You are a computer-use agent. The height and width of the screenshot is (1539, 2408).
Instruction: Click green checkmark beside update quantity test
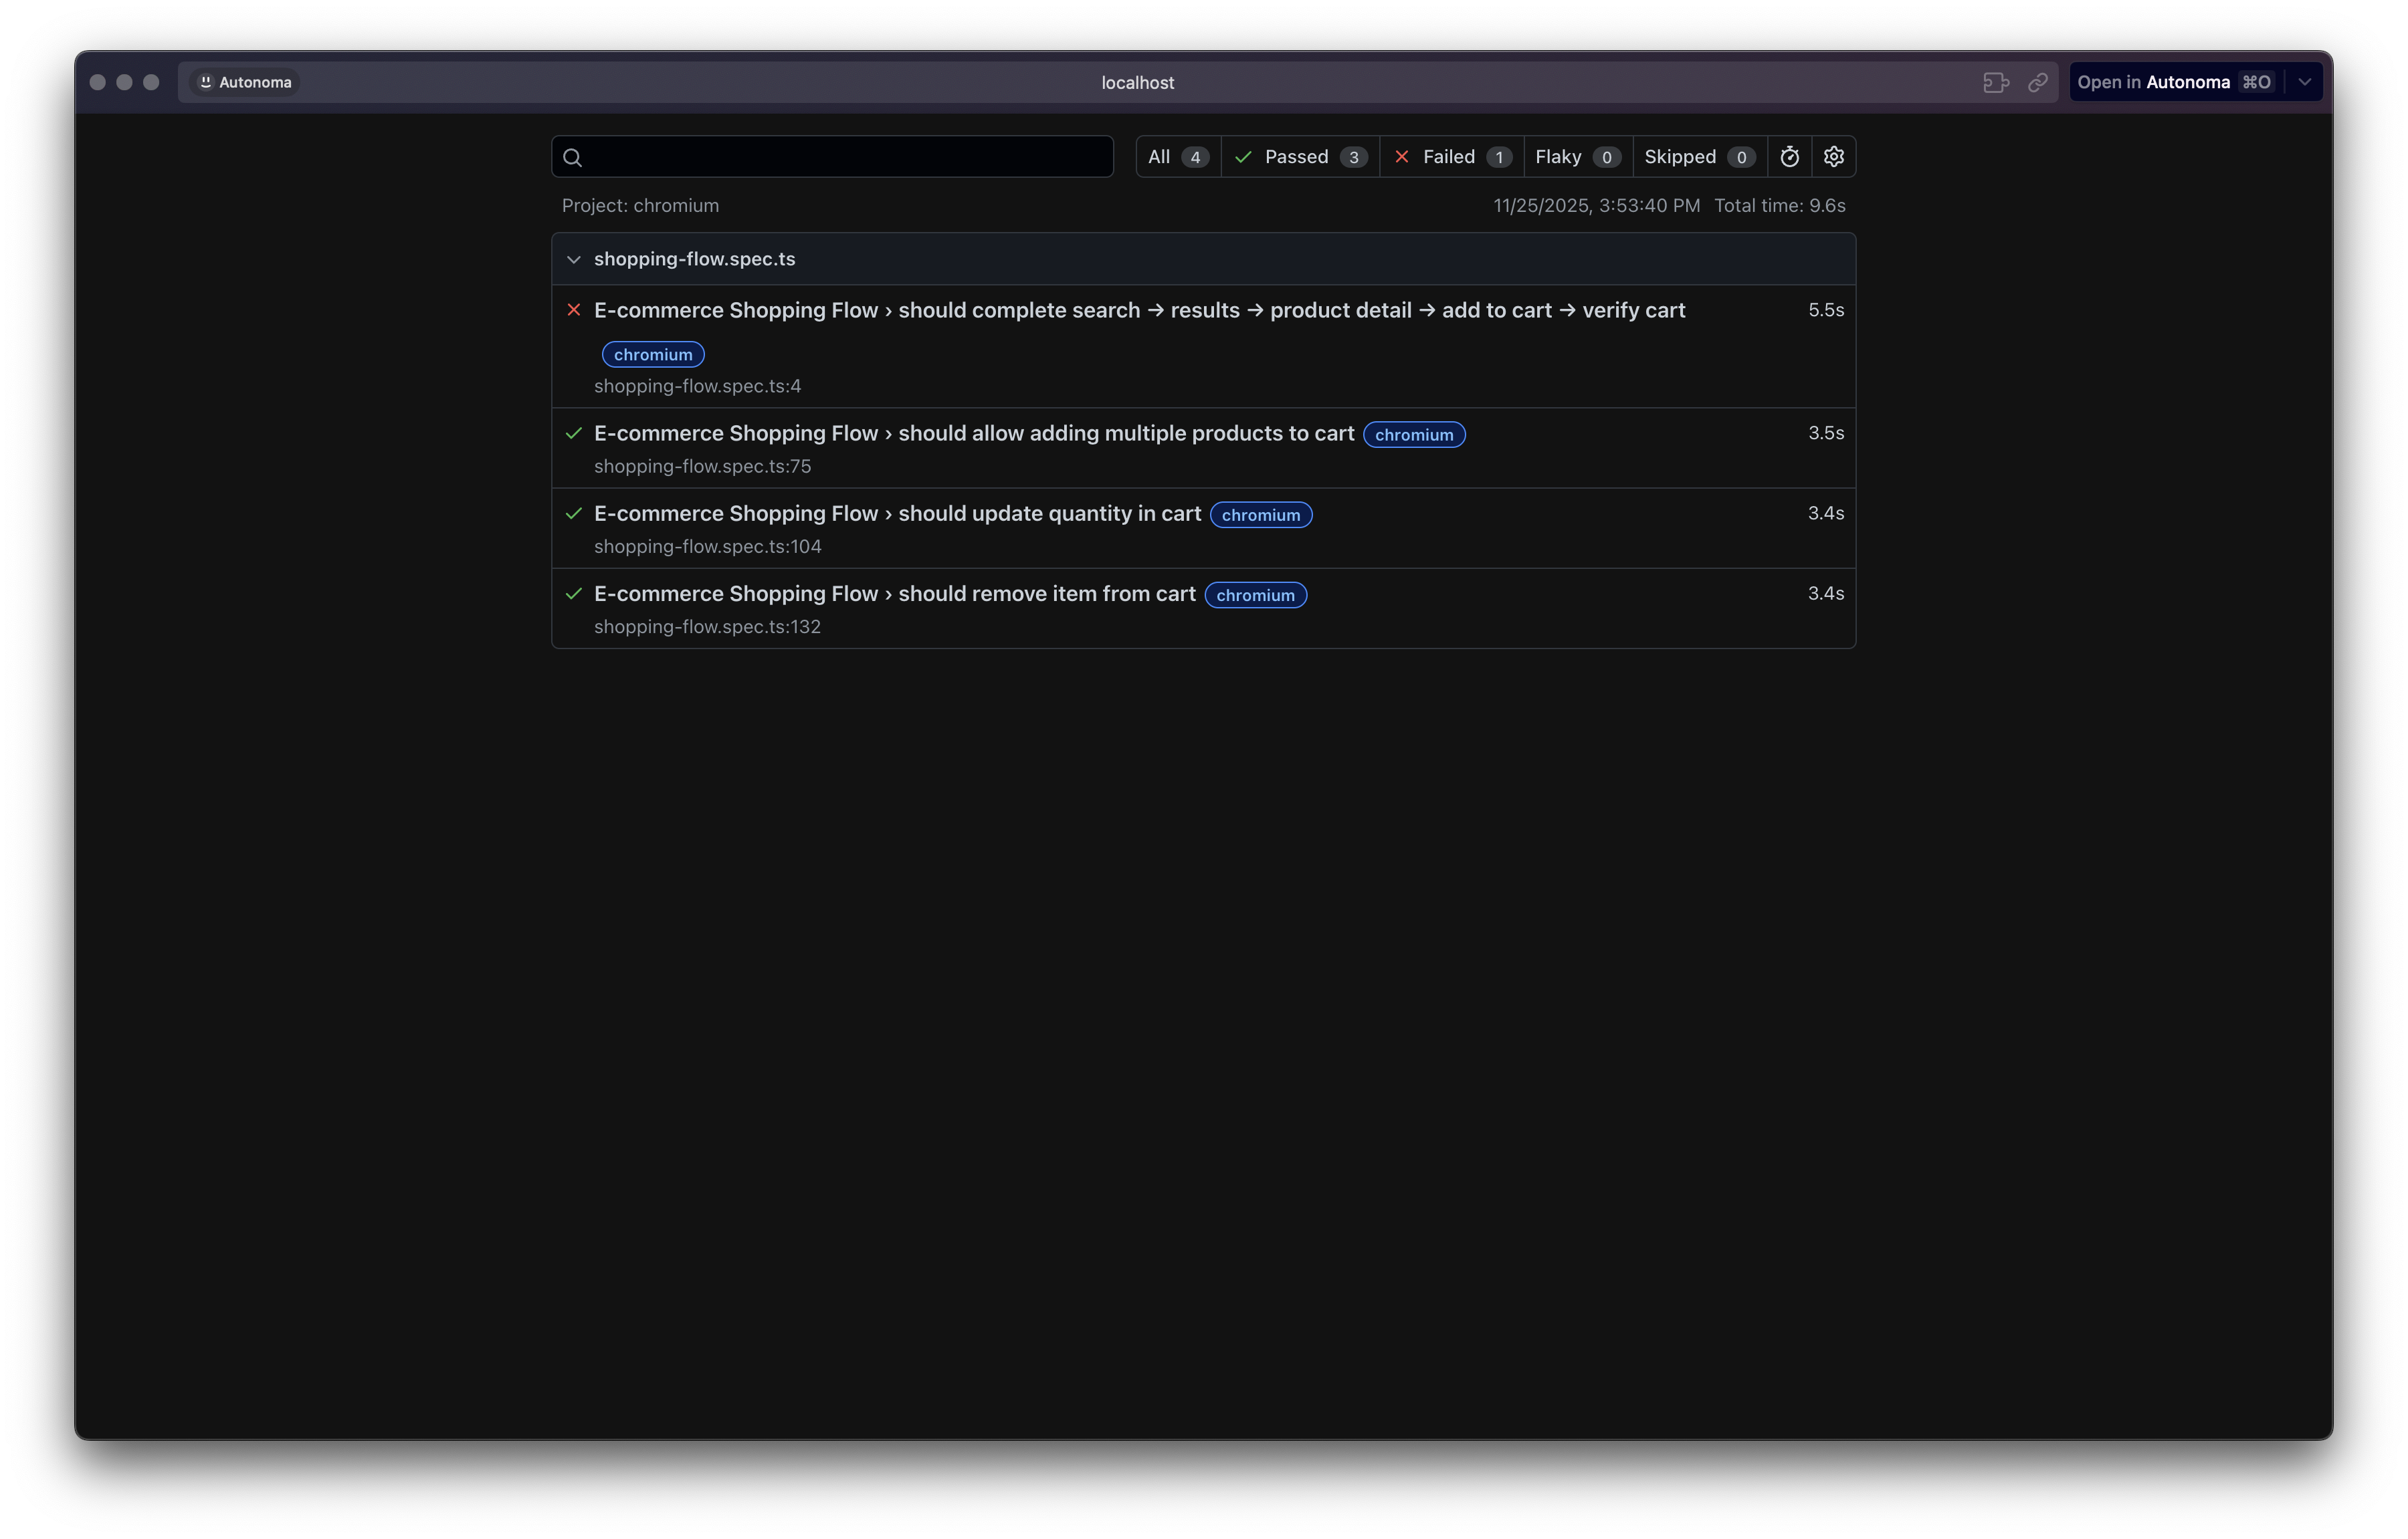pos(574,513)
